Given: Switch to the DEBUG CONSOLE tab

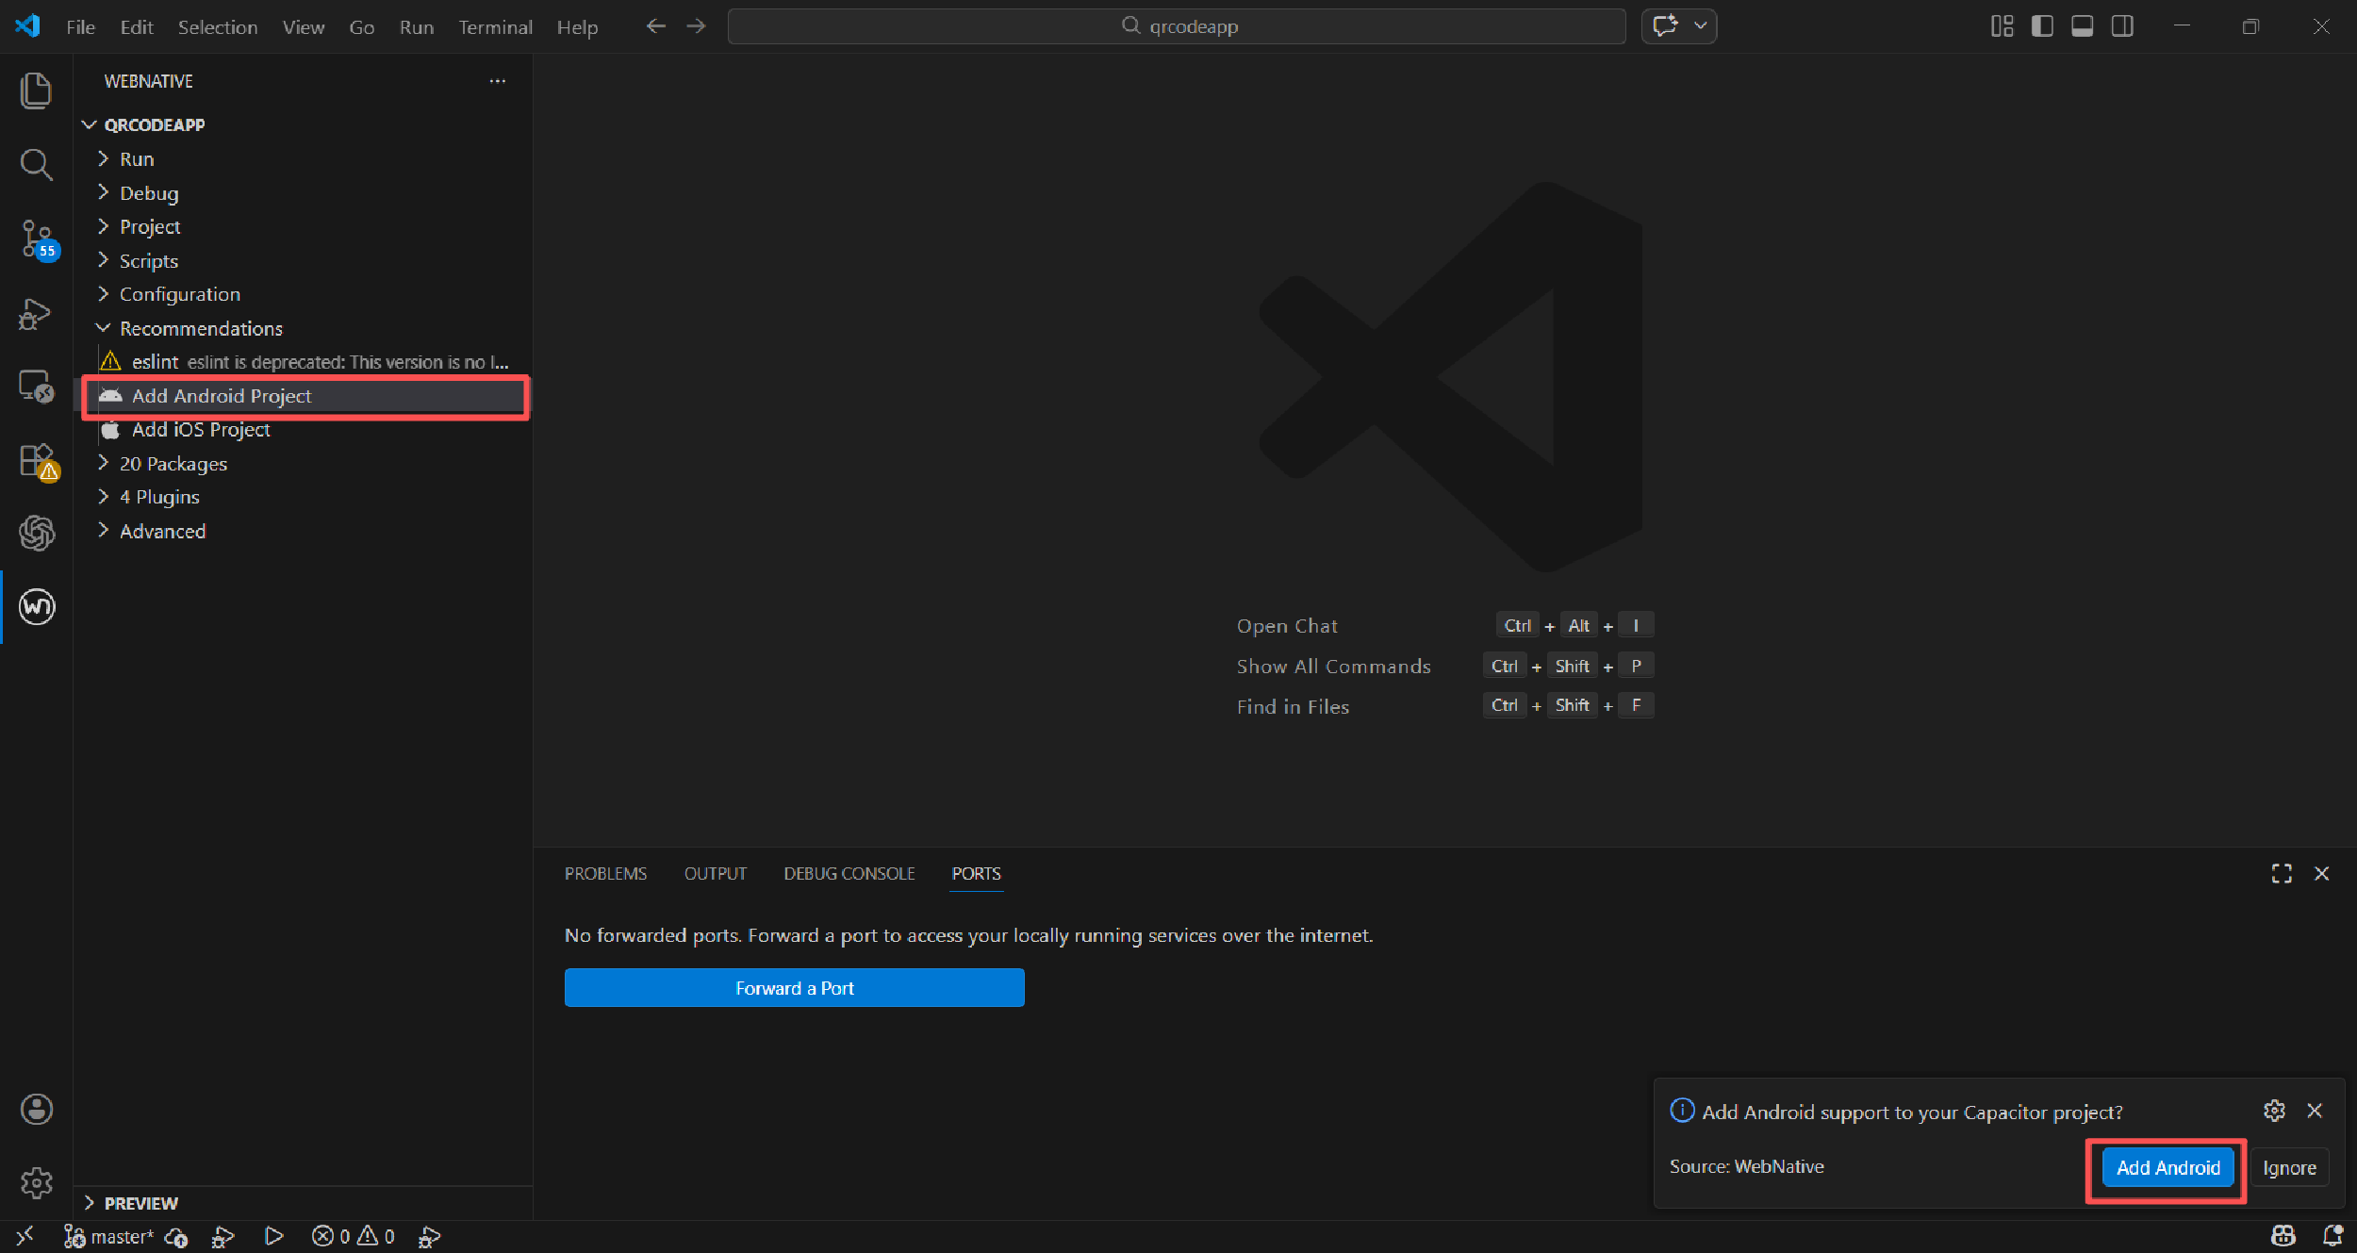Looking at the screenshot, I should point(849,874).
